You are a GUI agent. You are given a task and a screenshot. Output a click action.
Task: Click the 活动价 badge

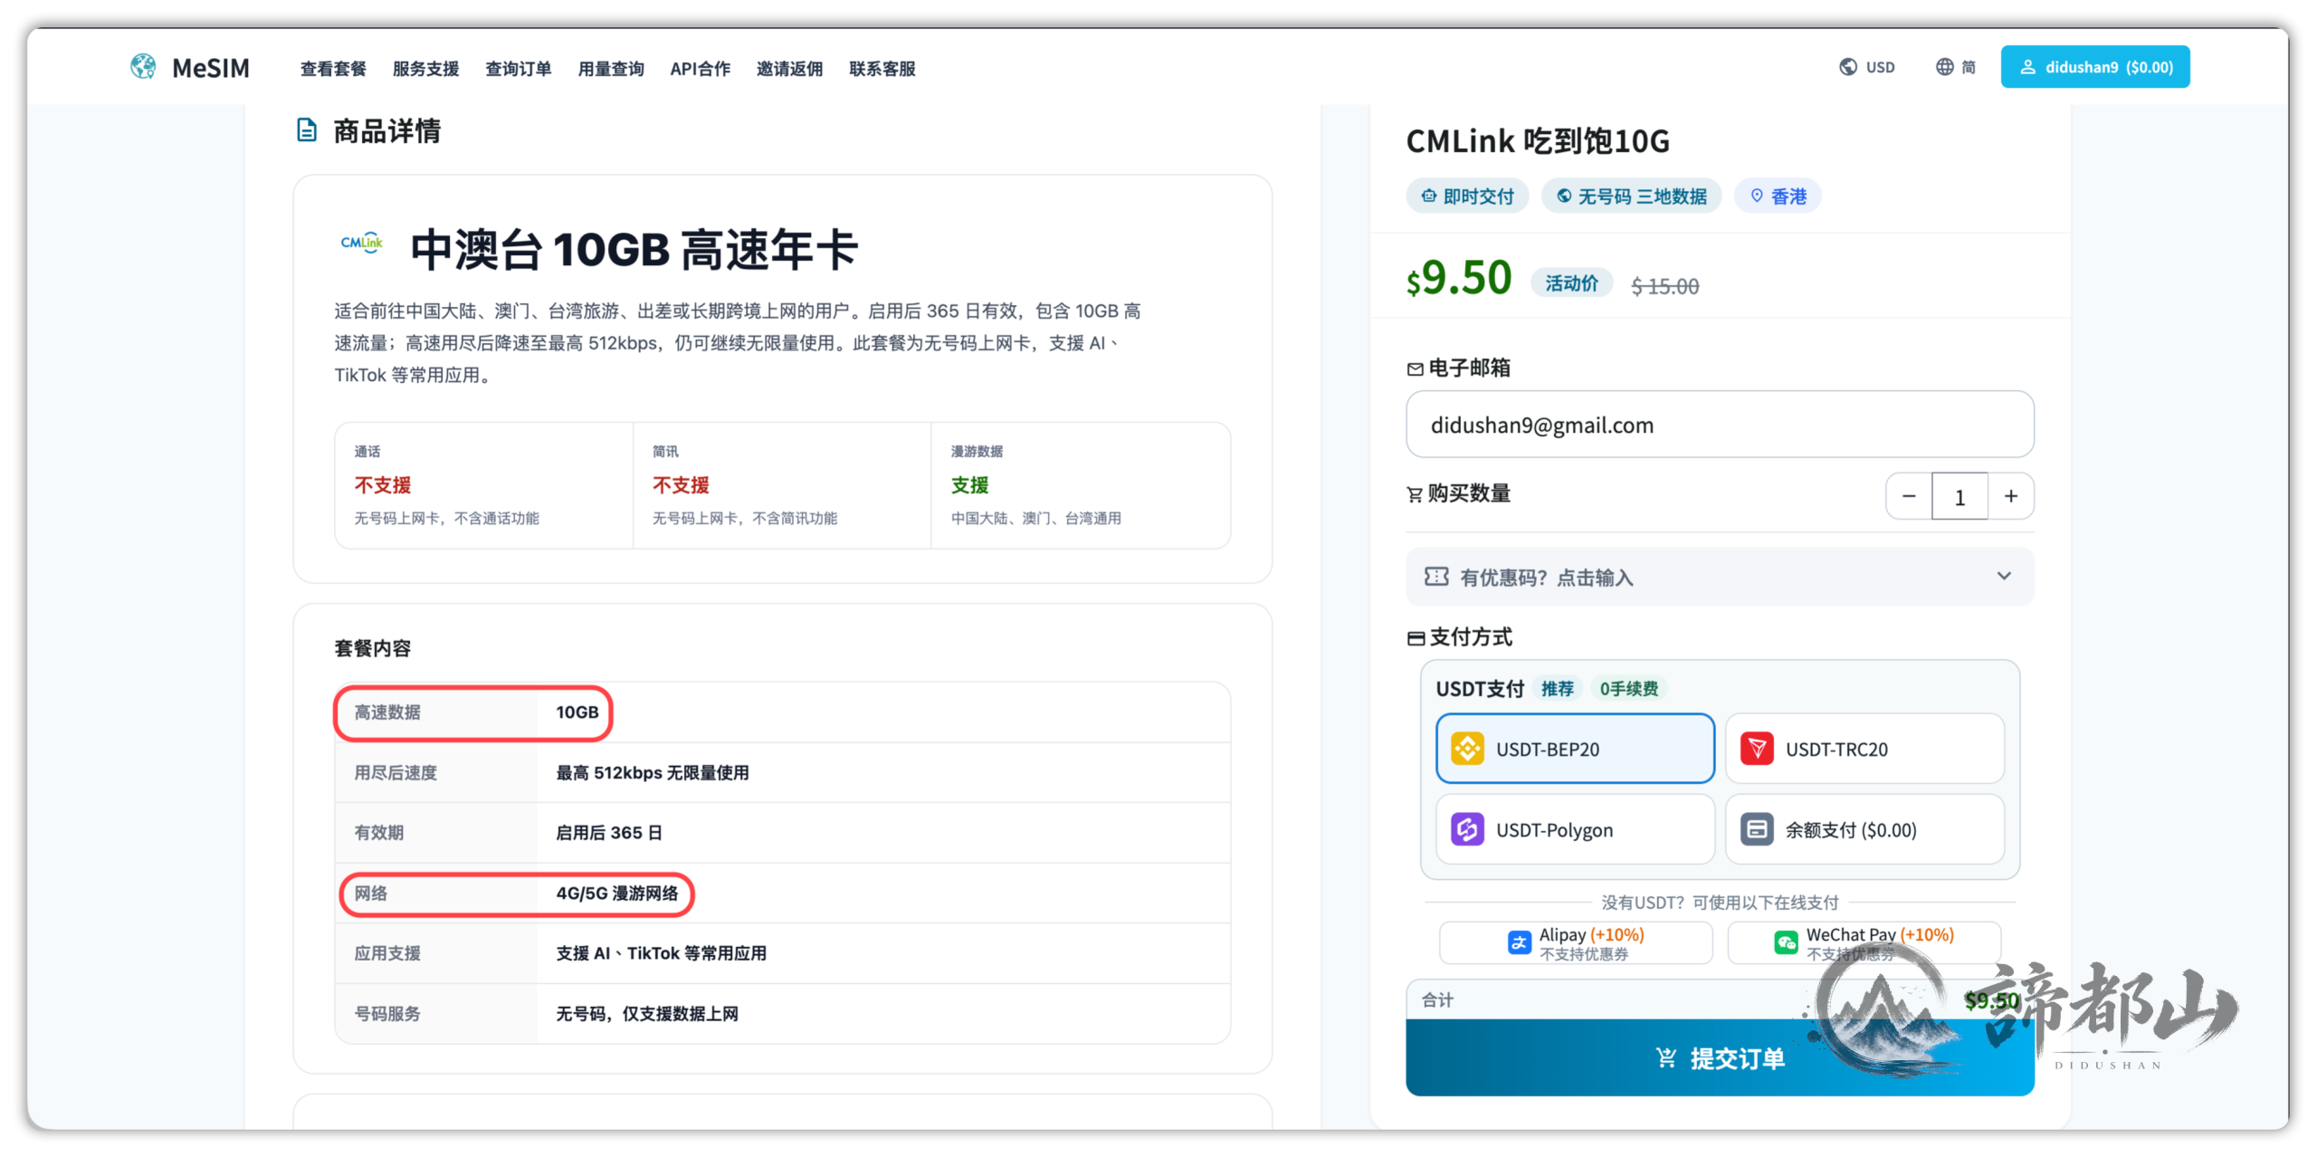[1571, 283]
